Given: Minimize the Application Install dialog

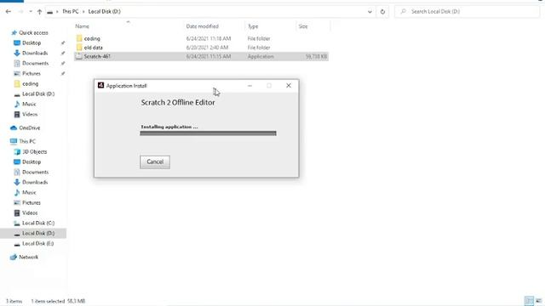Looking at the screenshot, I should 250,86.
